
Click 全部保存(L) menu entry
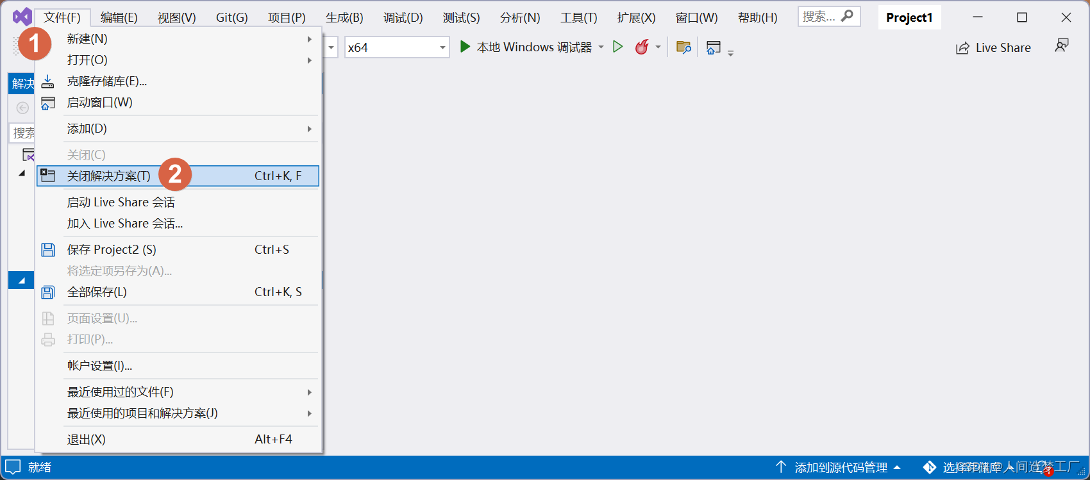tap(178, 292)
